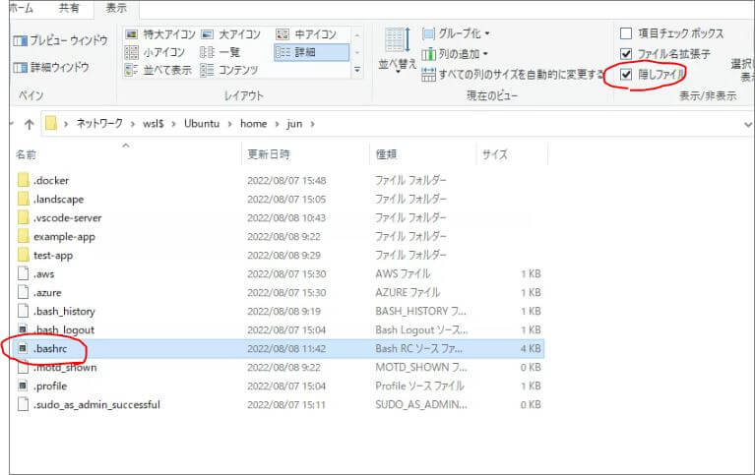Image resolution: width=755 pixels, height=475 pixels.
Task: Select Small icons layout
Action: [x=155, y=52]
